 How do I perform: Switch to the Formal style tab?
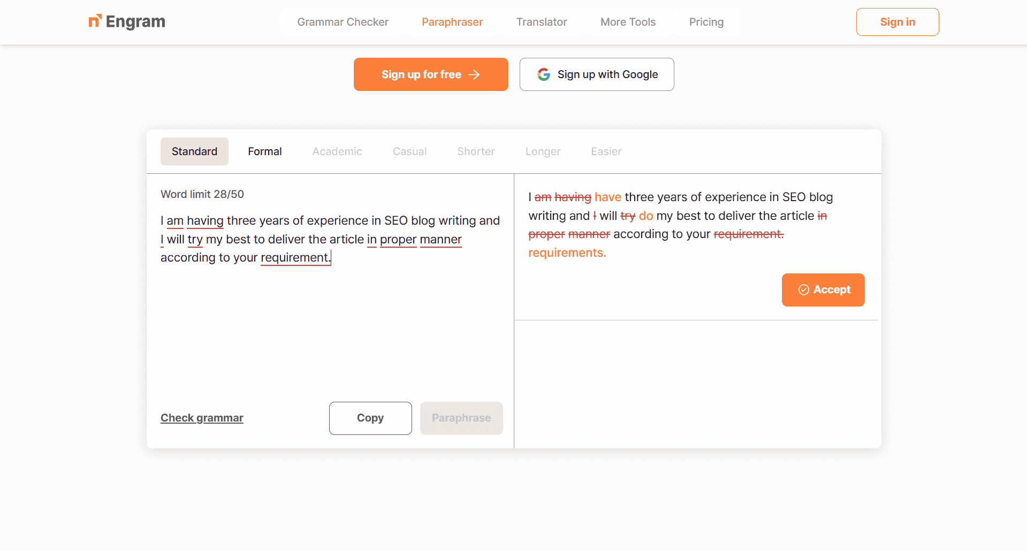click(264, 151)
